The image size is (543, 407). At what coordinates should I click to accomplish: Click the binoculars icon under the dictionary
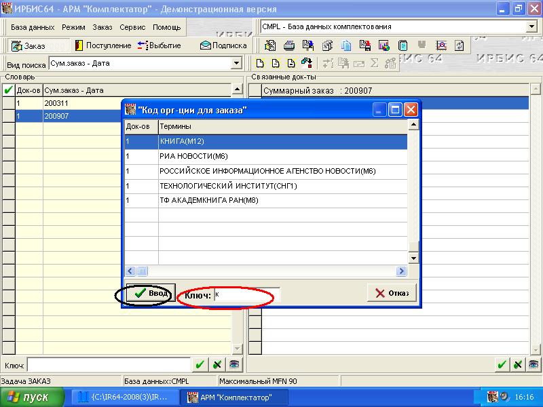233,365
